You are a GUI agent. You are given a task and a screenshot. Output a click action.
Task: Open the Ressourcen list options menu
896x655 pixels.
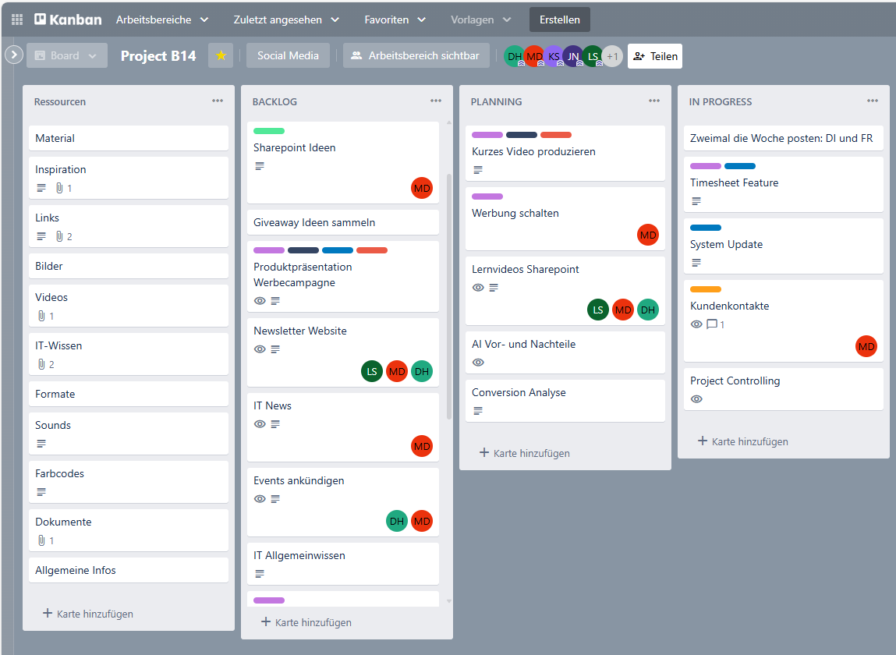218,101
